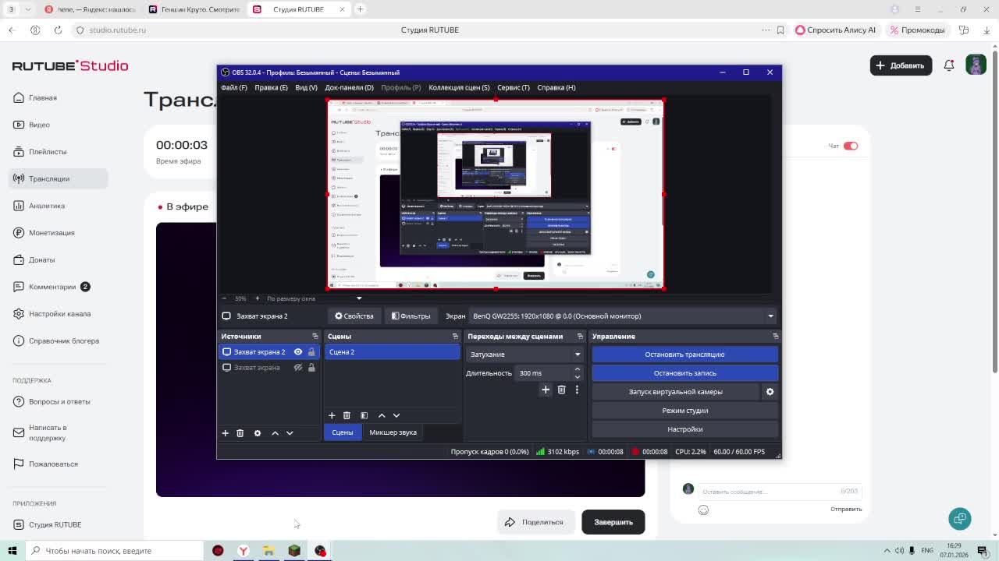Decrease transition duration with down arrow
Image resolution: width=999 pixels, height=561 pixels.
point(578,377)
